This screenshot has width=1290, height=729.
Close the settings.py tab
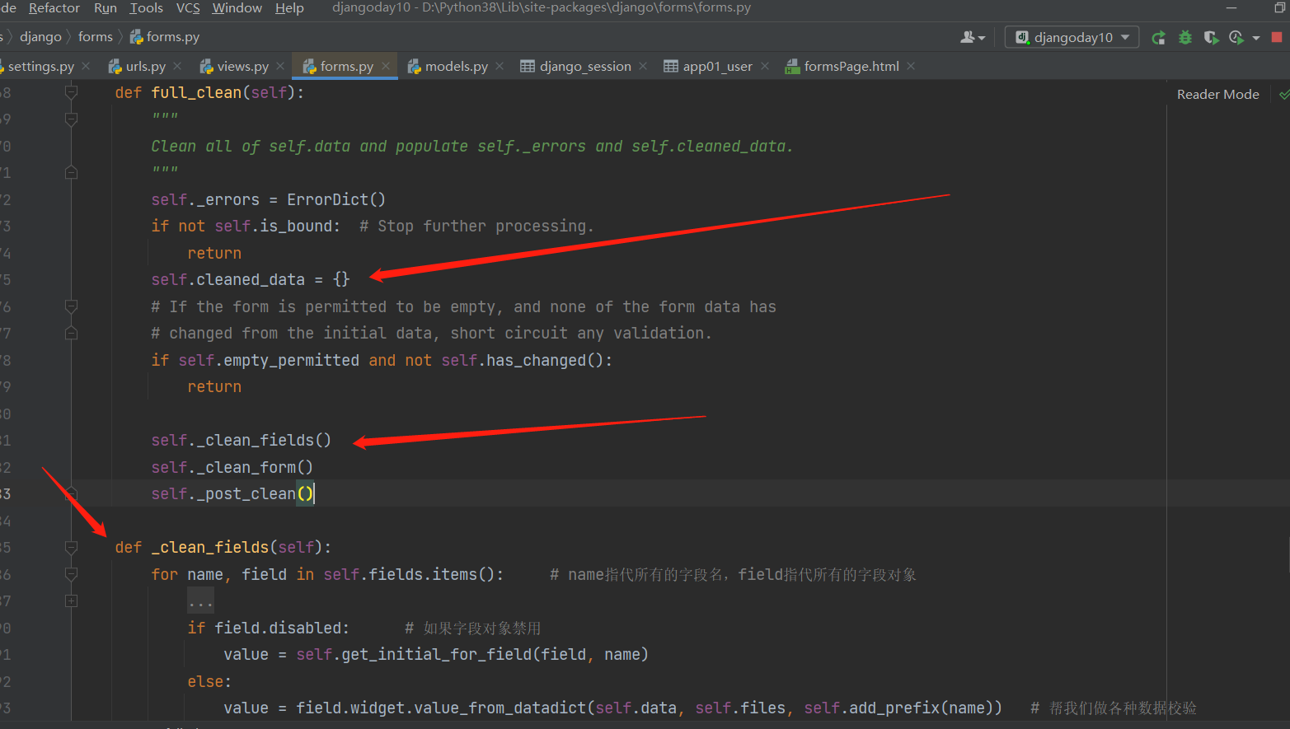[86, 67]
